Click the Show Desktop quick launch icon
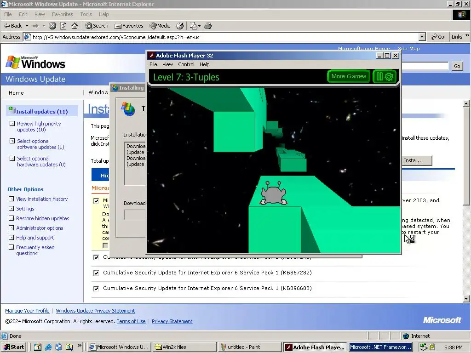 [x=38, y=347]
